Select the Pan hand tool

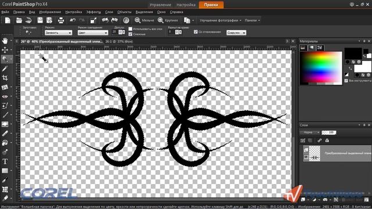pyautogui.click(x=5, y=41)
